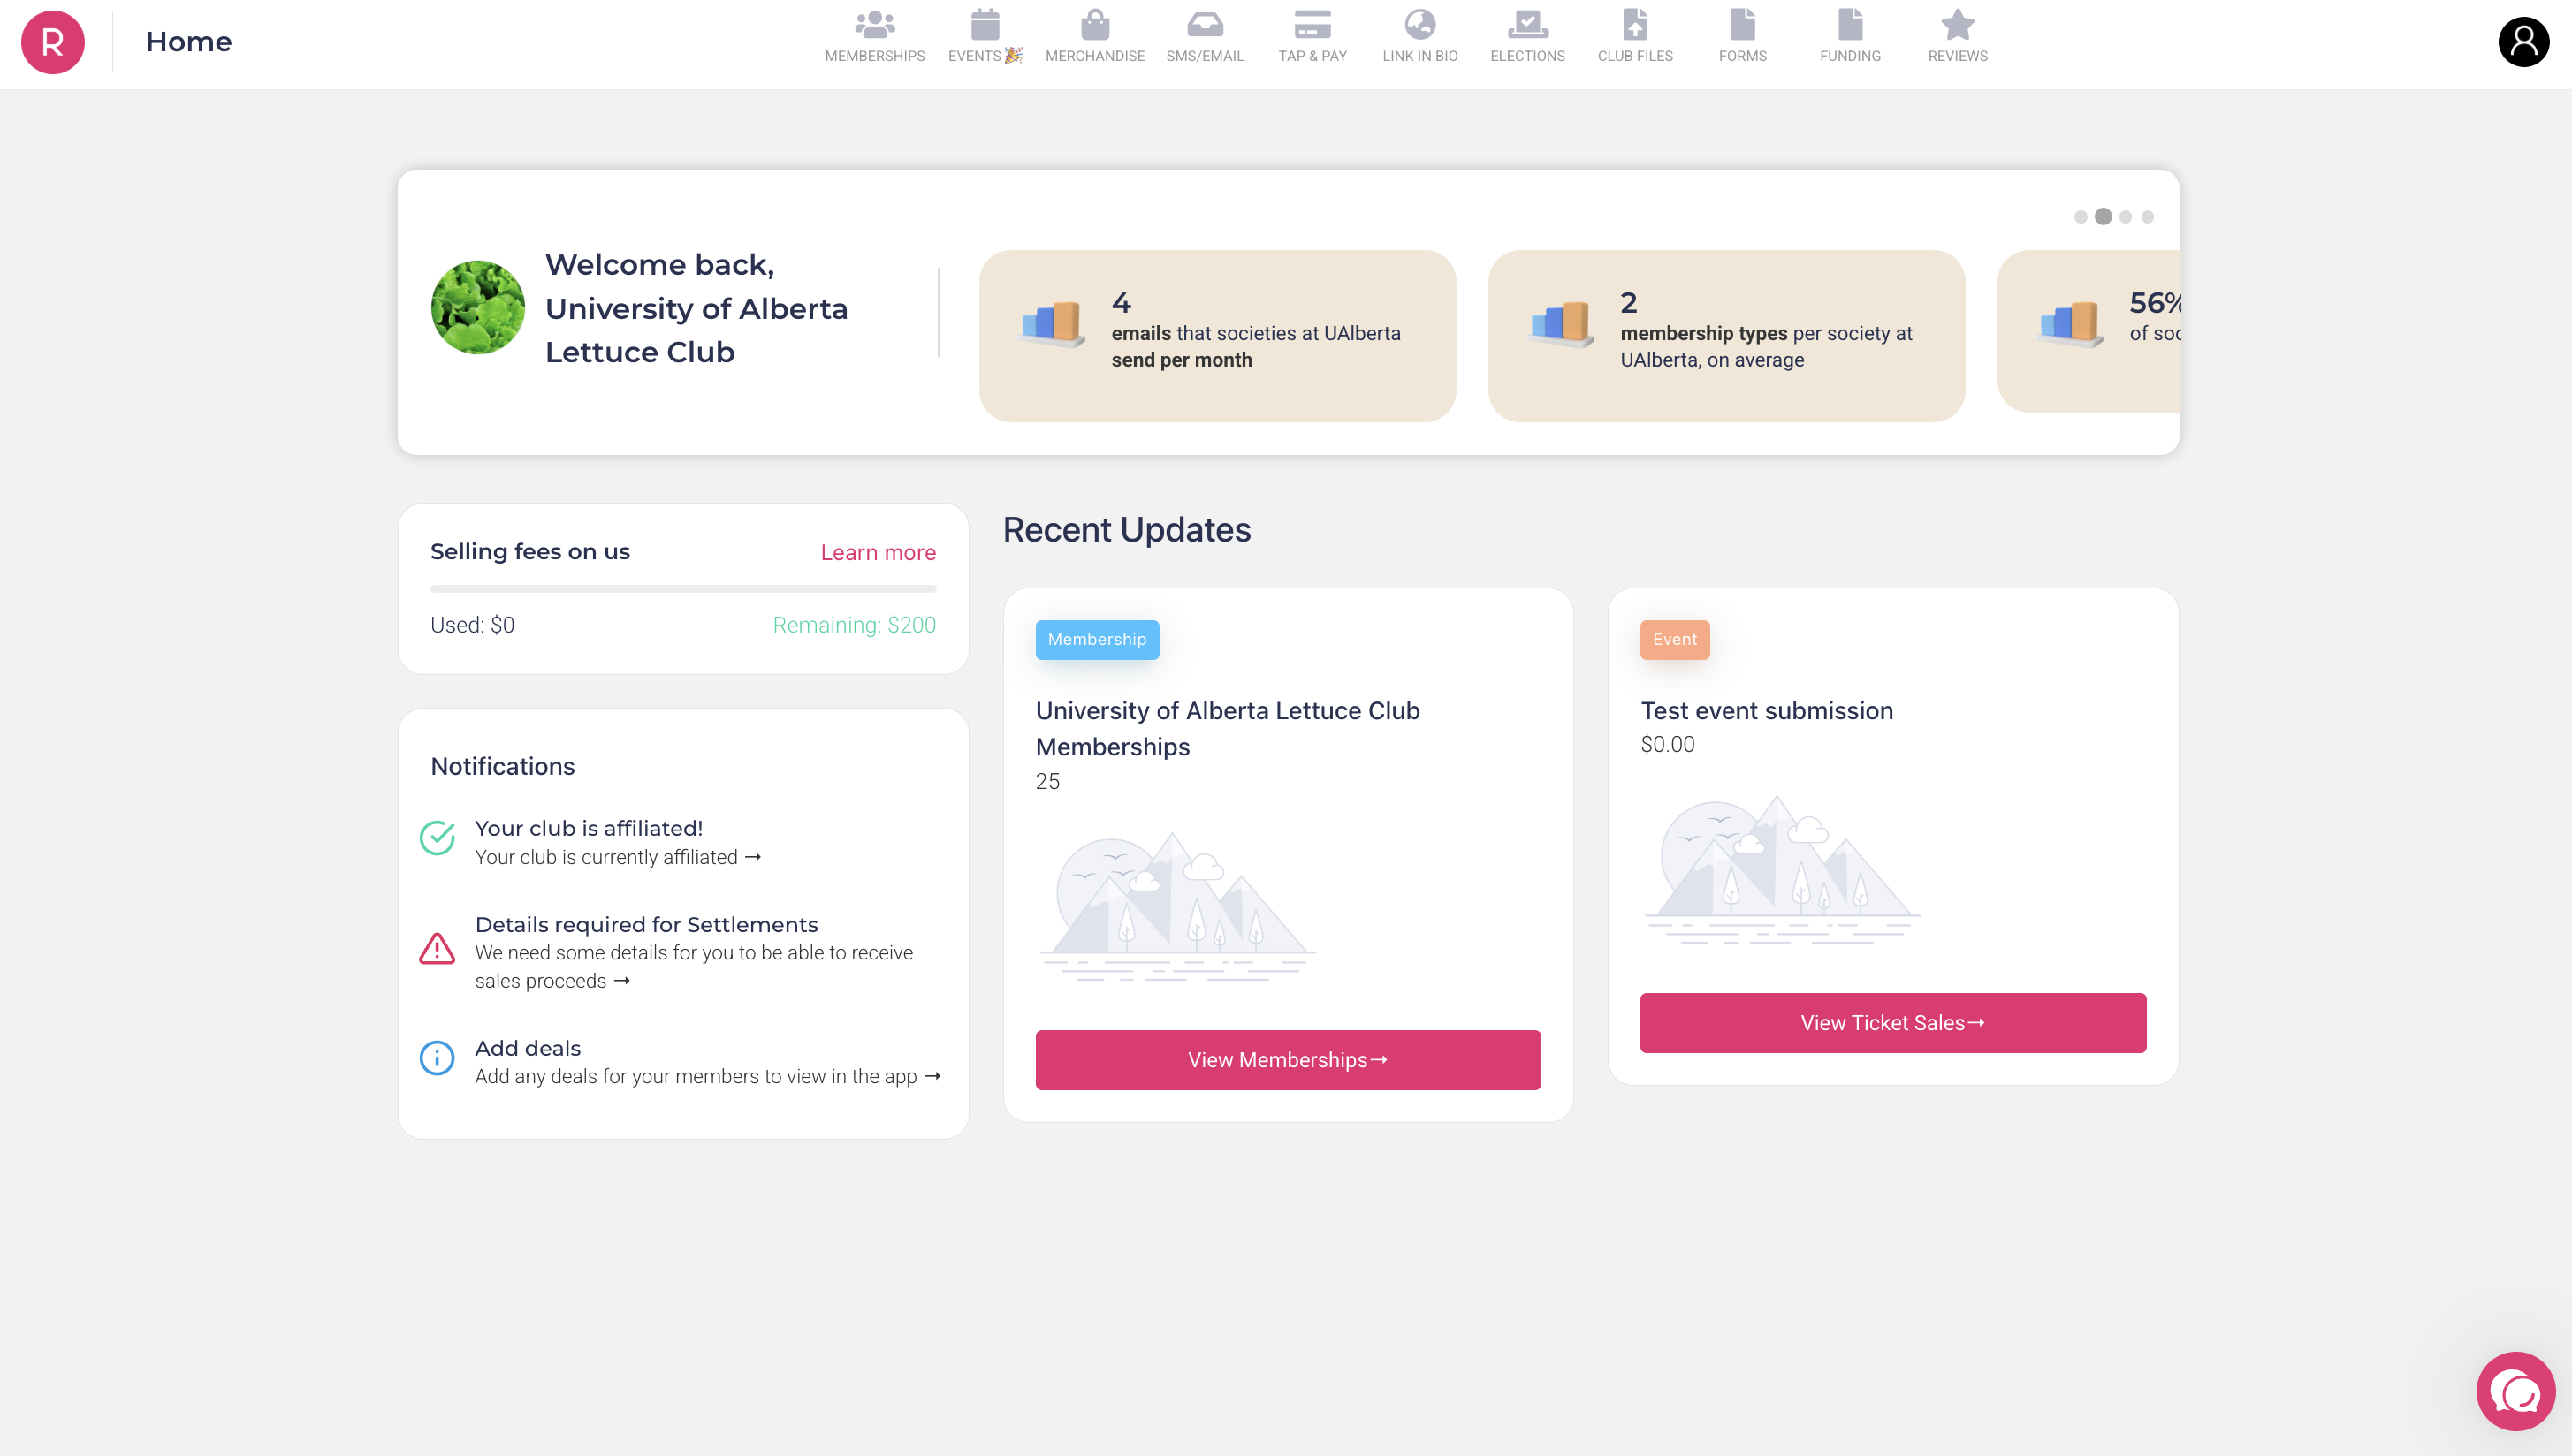The width and height of the screenshot is (2572, 1456).
Task: Open the chat support bubble
Action: pyautogui.click(x=2515, y=1391)
